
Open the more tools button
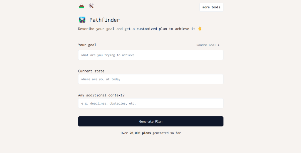coord(211,7)
